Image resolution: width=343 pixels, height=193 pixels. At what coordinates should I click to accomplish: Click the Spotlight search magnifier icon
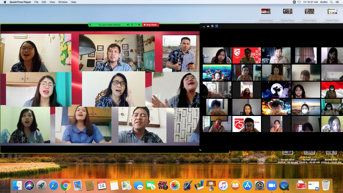(332, 2)
